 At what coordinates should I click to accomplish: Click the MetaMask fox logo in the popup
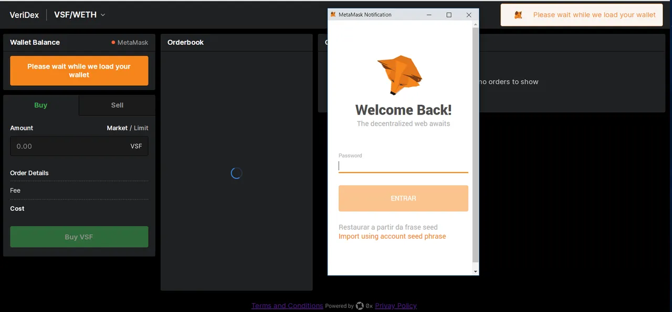click(400, 75)
